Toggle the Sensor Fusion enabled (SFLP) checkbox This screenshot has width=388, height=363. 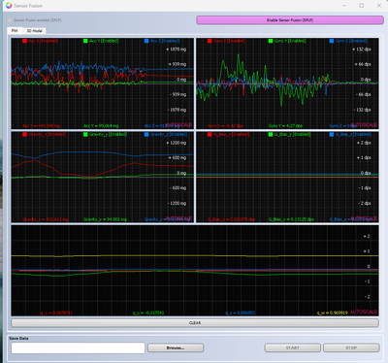(x=10, y=20)
